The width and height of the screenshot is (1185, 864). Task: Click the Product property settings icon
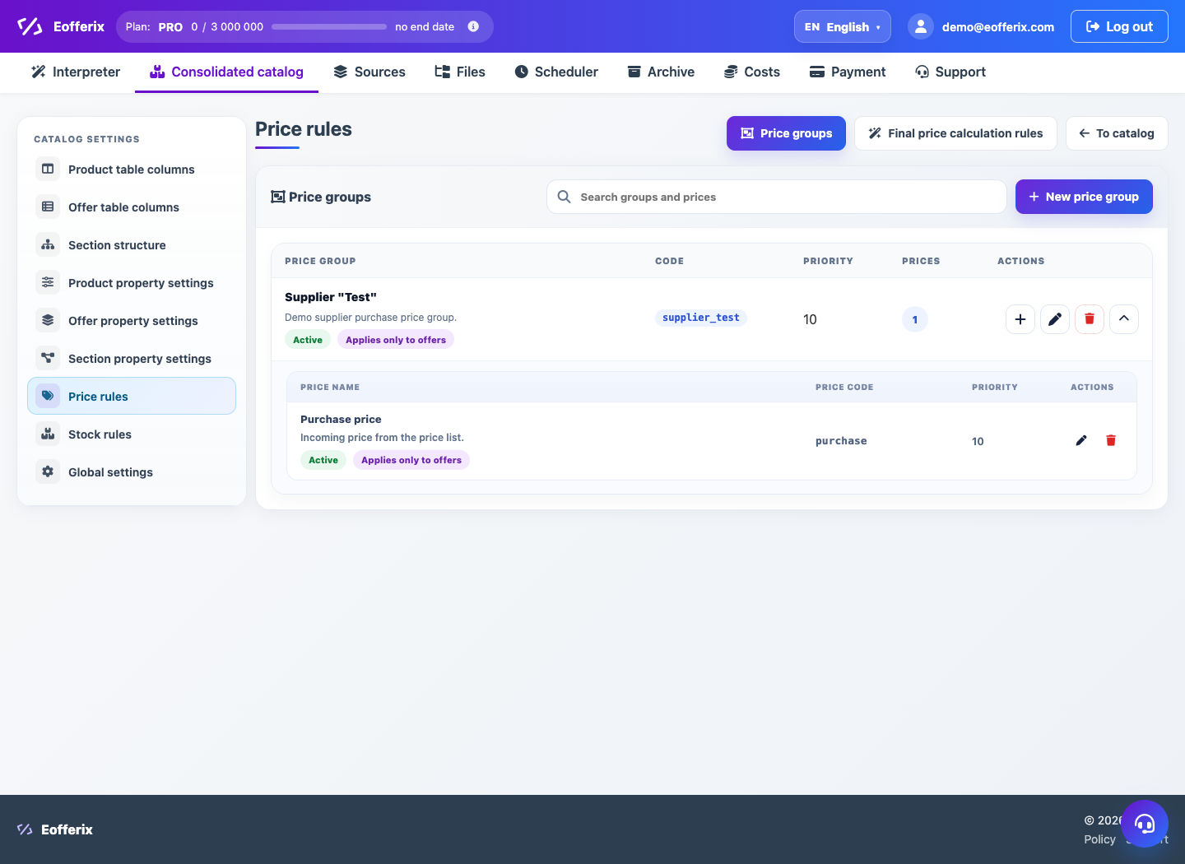(x=48, y=282)
